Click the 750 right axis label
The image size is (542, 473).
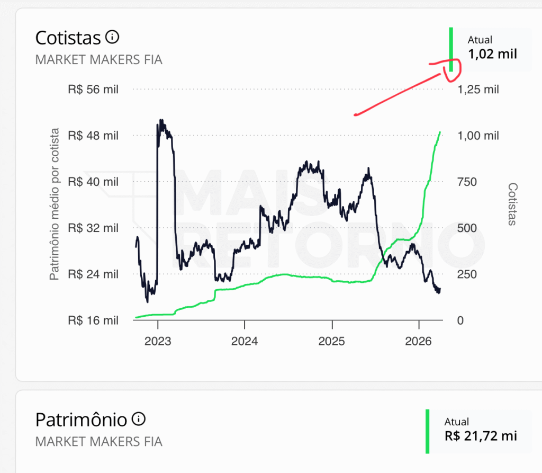(x=467, y=182)
